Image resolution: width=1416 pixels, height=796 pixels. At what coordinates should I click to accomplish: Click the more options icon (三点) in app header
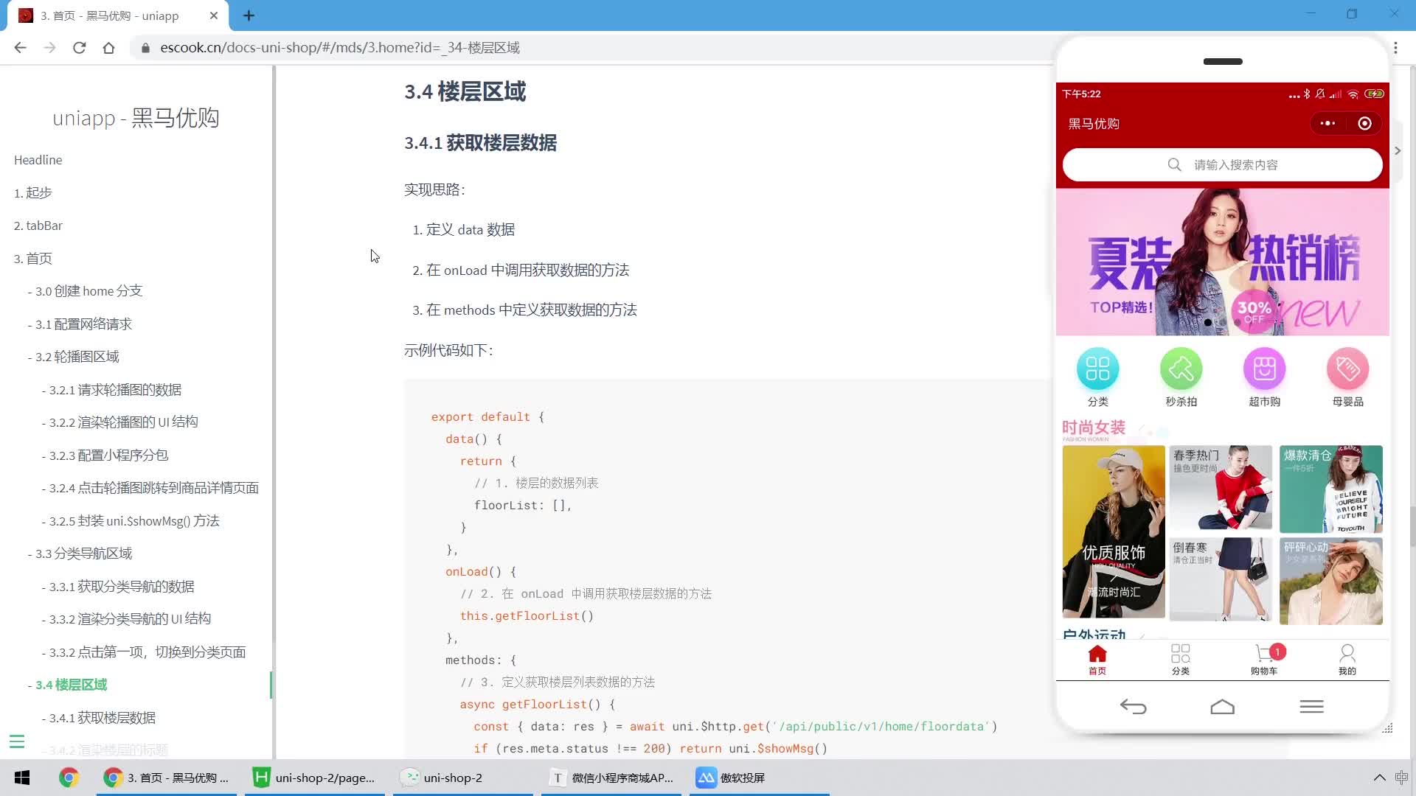point(1327,125)
